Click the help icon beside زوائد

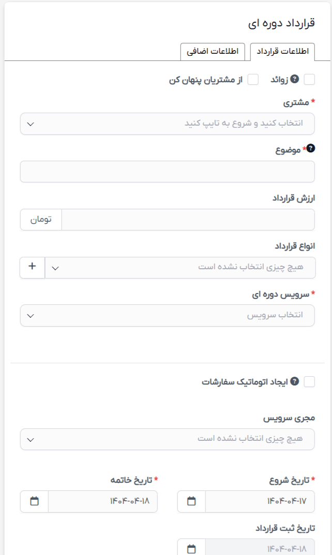[294, 79]
